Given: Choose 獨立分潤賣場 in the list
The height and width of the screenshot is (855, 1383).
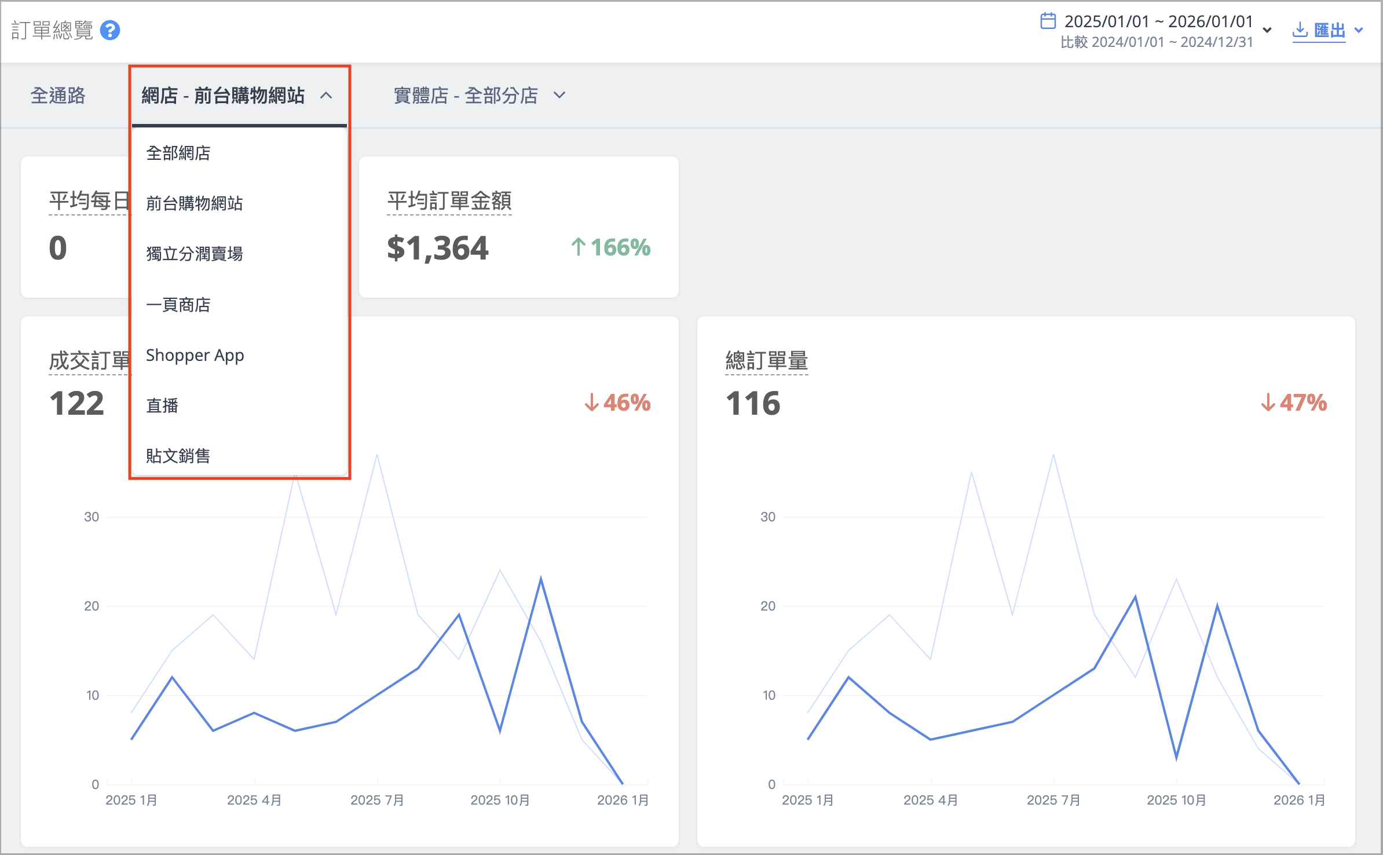Looking at the screenshot, I should point(239,254).
